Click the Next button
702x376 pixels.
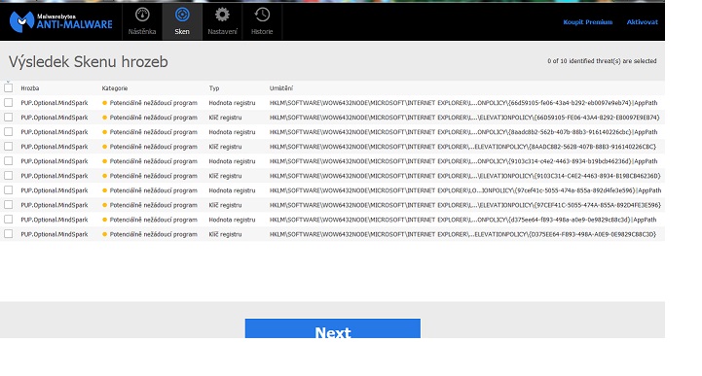point(333,328)
